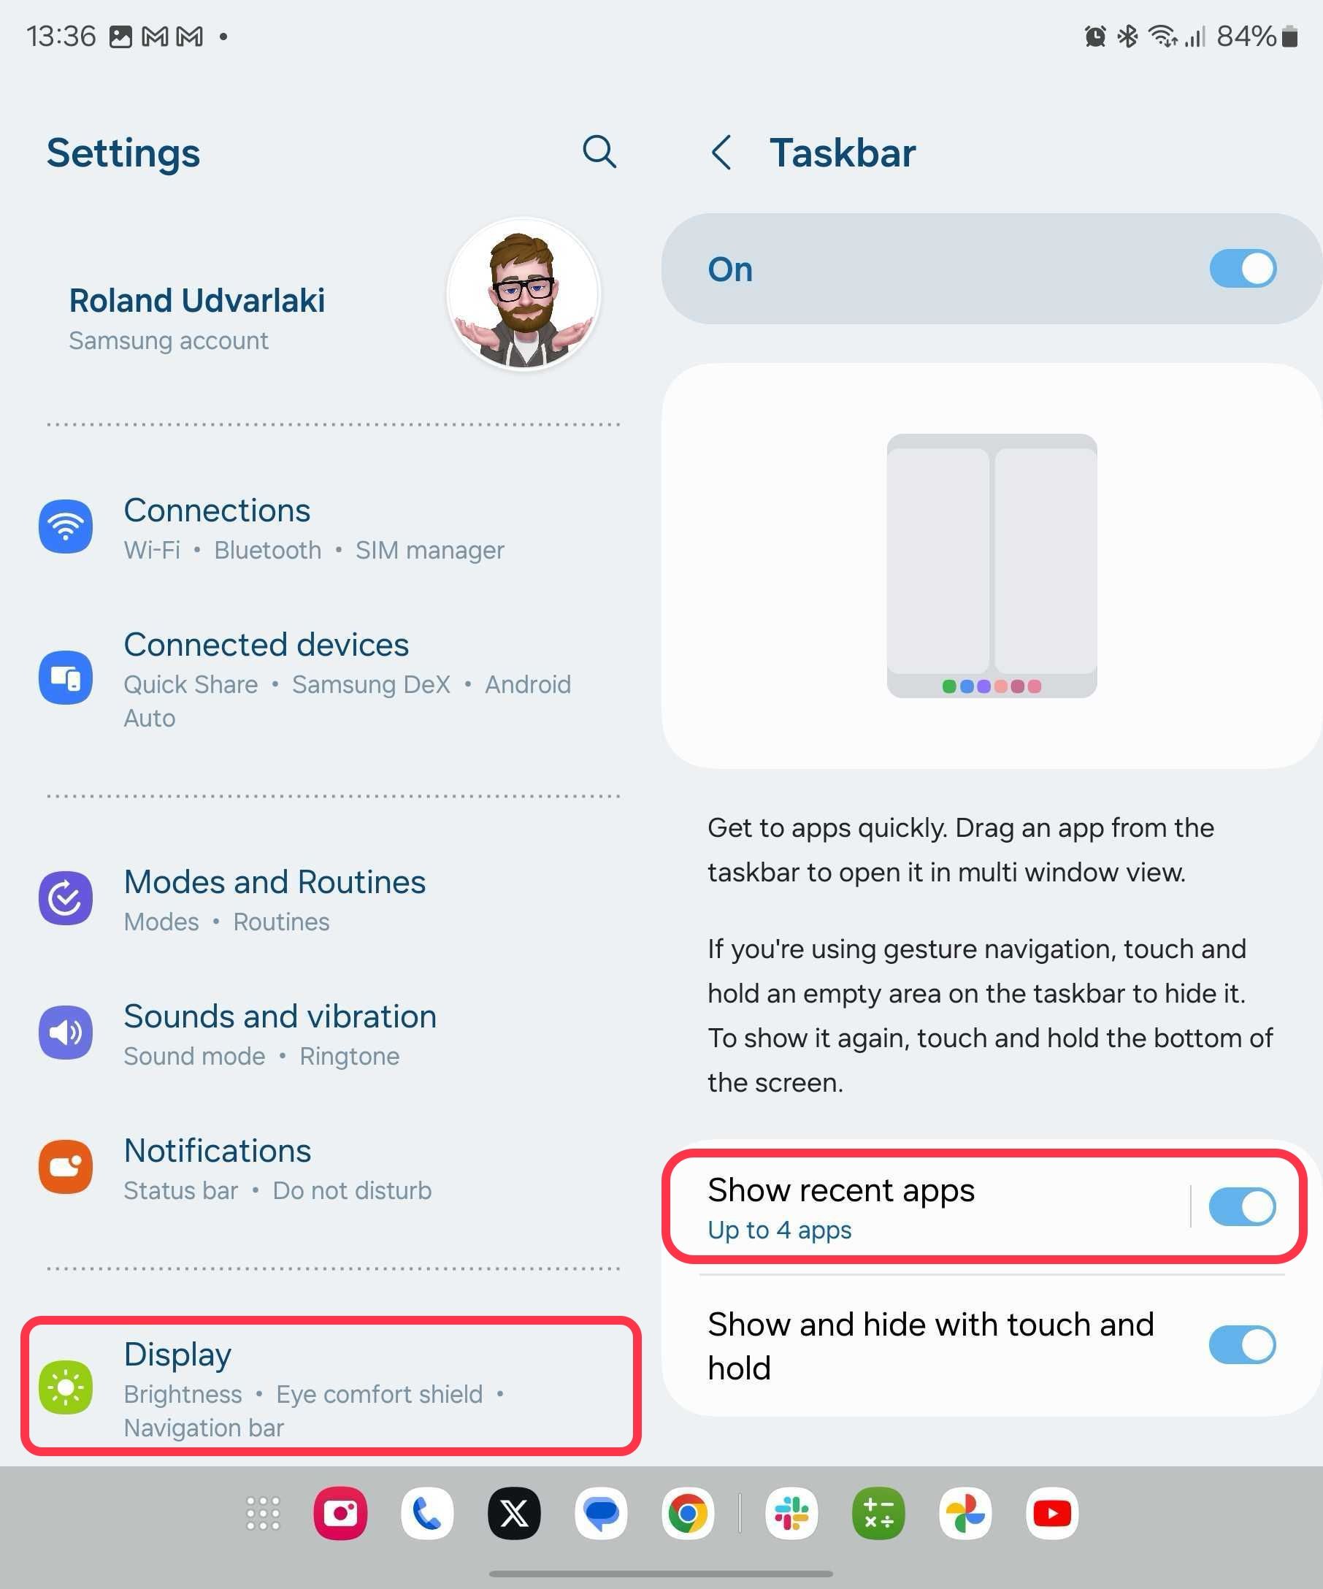This screenshot has width=1323, height=1589.
Task: Open Modes and Routines settings
Action: click(331, 899)
